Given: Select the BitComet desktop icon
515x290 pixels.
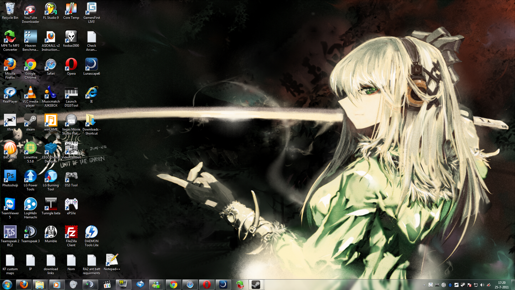Looking at the screenshot, I should (x=10, y=151).
